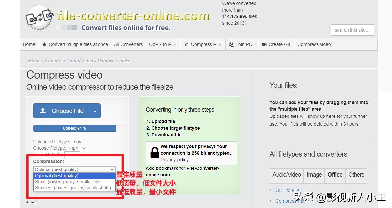The width and height of the screenshot is (392, 208).
Task: Expand the ODT to PDF arrow
Action: tap(270, 190)
